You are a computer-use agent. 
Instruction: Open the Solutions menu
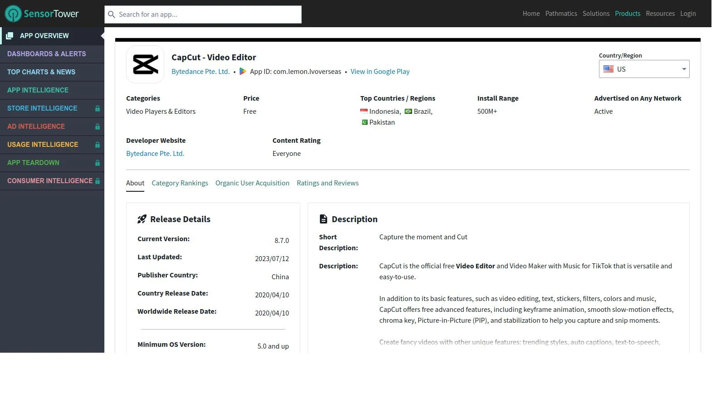[x=596, y=14]
